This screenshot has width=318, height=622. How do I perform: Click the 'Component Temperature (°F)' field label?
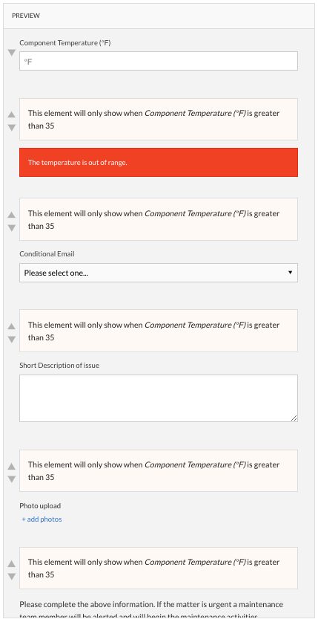click(x=65, y=43)
